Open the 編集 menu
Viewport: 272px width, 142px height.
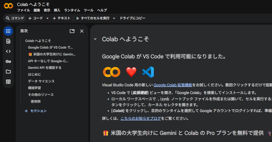37,10
